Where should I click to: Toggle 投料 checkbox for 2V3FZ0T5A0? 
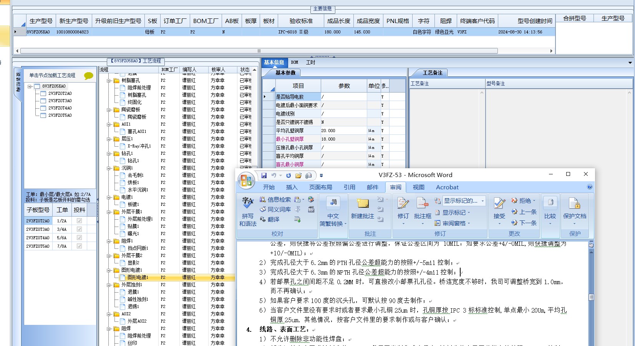point(79,246)
